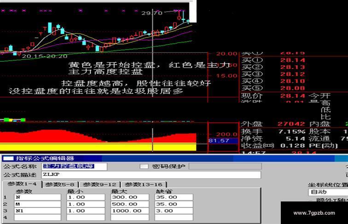Viewport: 348px width, 224px height.
Task: Select the 20.15-20.20 low price label
Action: click(x=45, y=56)
